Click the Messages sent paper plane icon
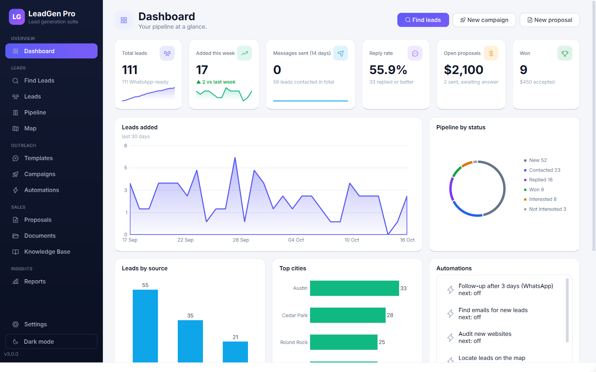The height and width of the screenshot is (372, 596). click(x=341, y=53)
